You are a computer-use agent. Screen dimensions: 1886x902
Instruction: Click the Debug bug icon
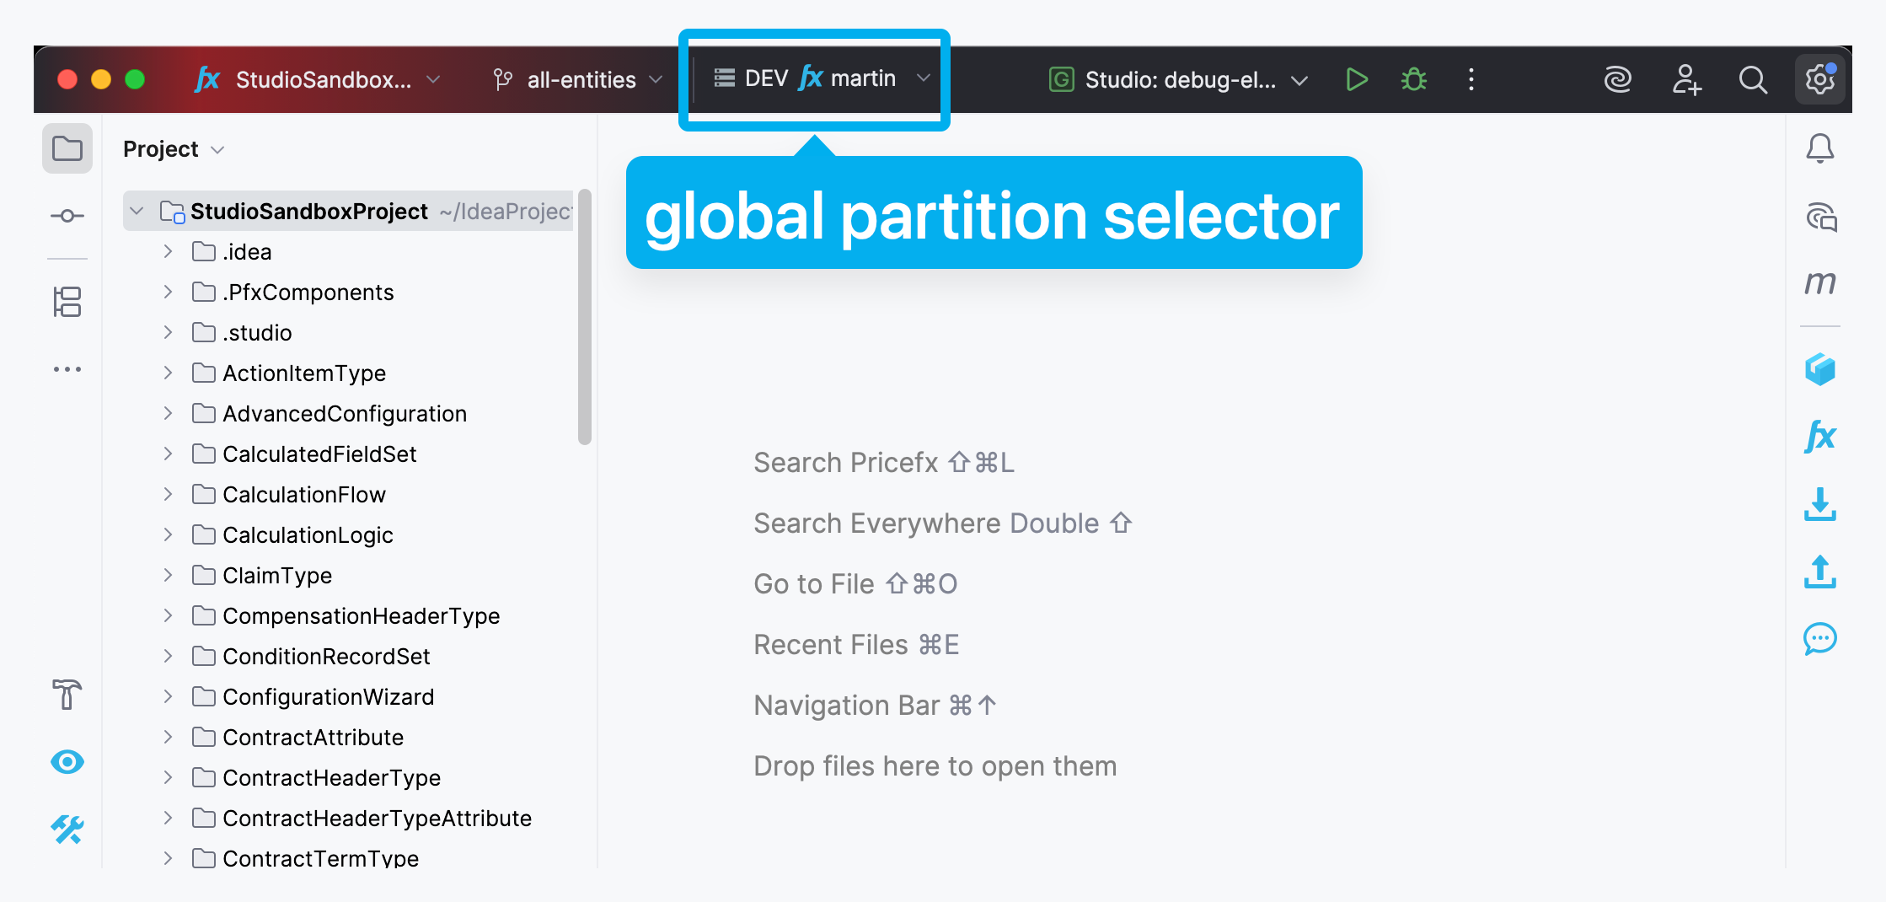(1413, 80)
